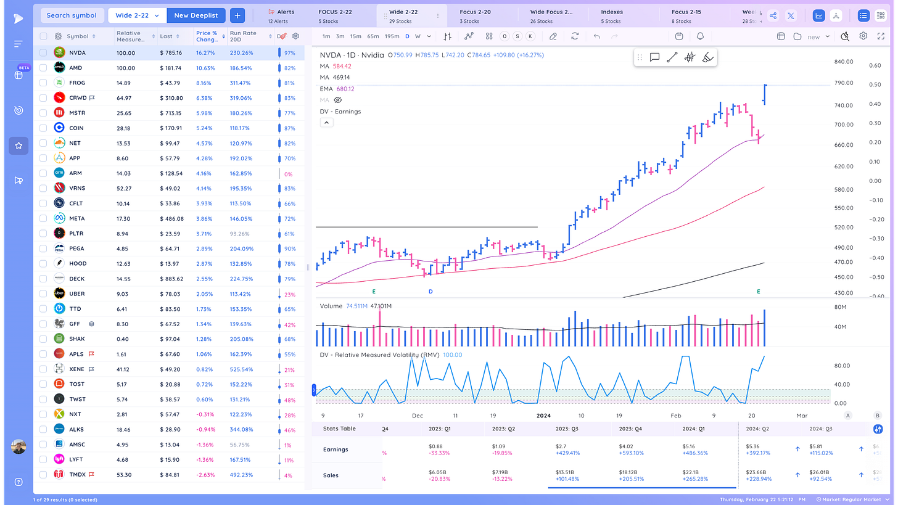Open the layout template panel icon
The image size is (898, 505).
pyautogui.click(x=780, y=36)
